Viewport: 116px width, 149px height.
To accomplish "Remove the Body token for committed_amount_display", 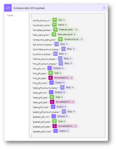I will pyautogui.click(x=74, y=49).
